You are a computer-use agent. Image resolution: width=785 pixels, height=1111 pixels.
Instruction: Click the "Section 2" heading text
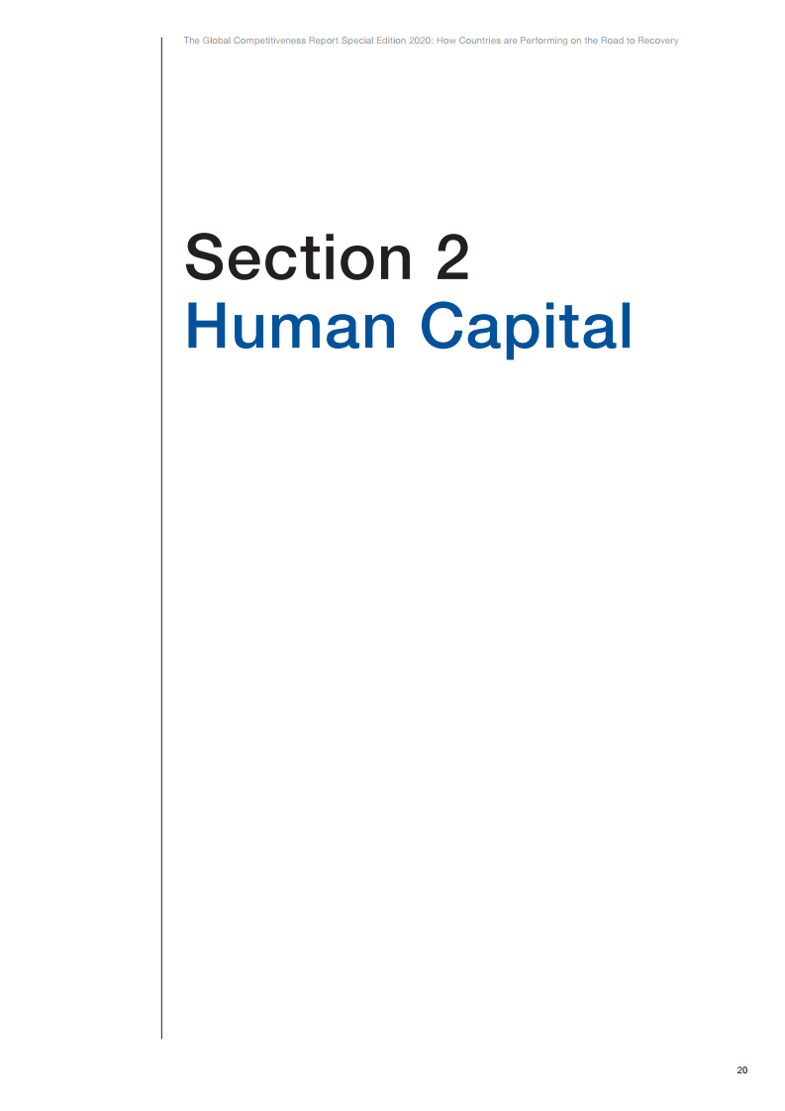327,257
